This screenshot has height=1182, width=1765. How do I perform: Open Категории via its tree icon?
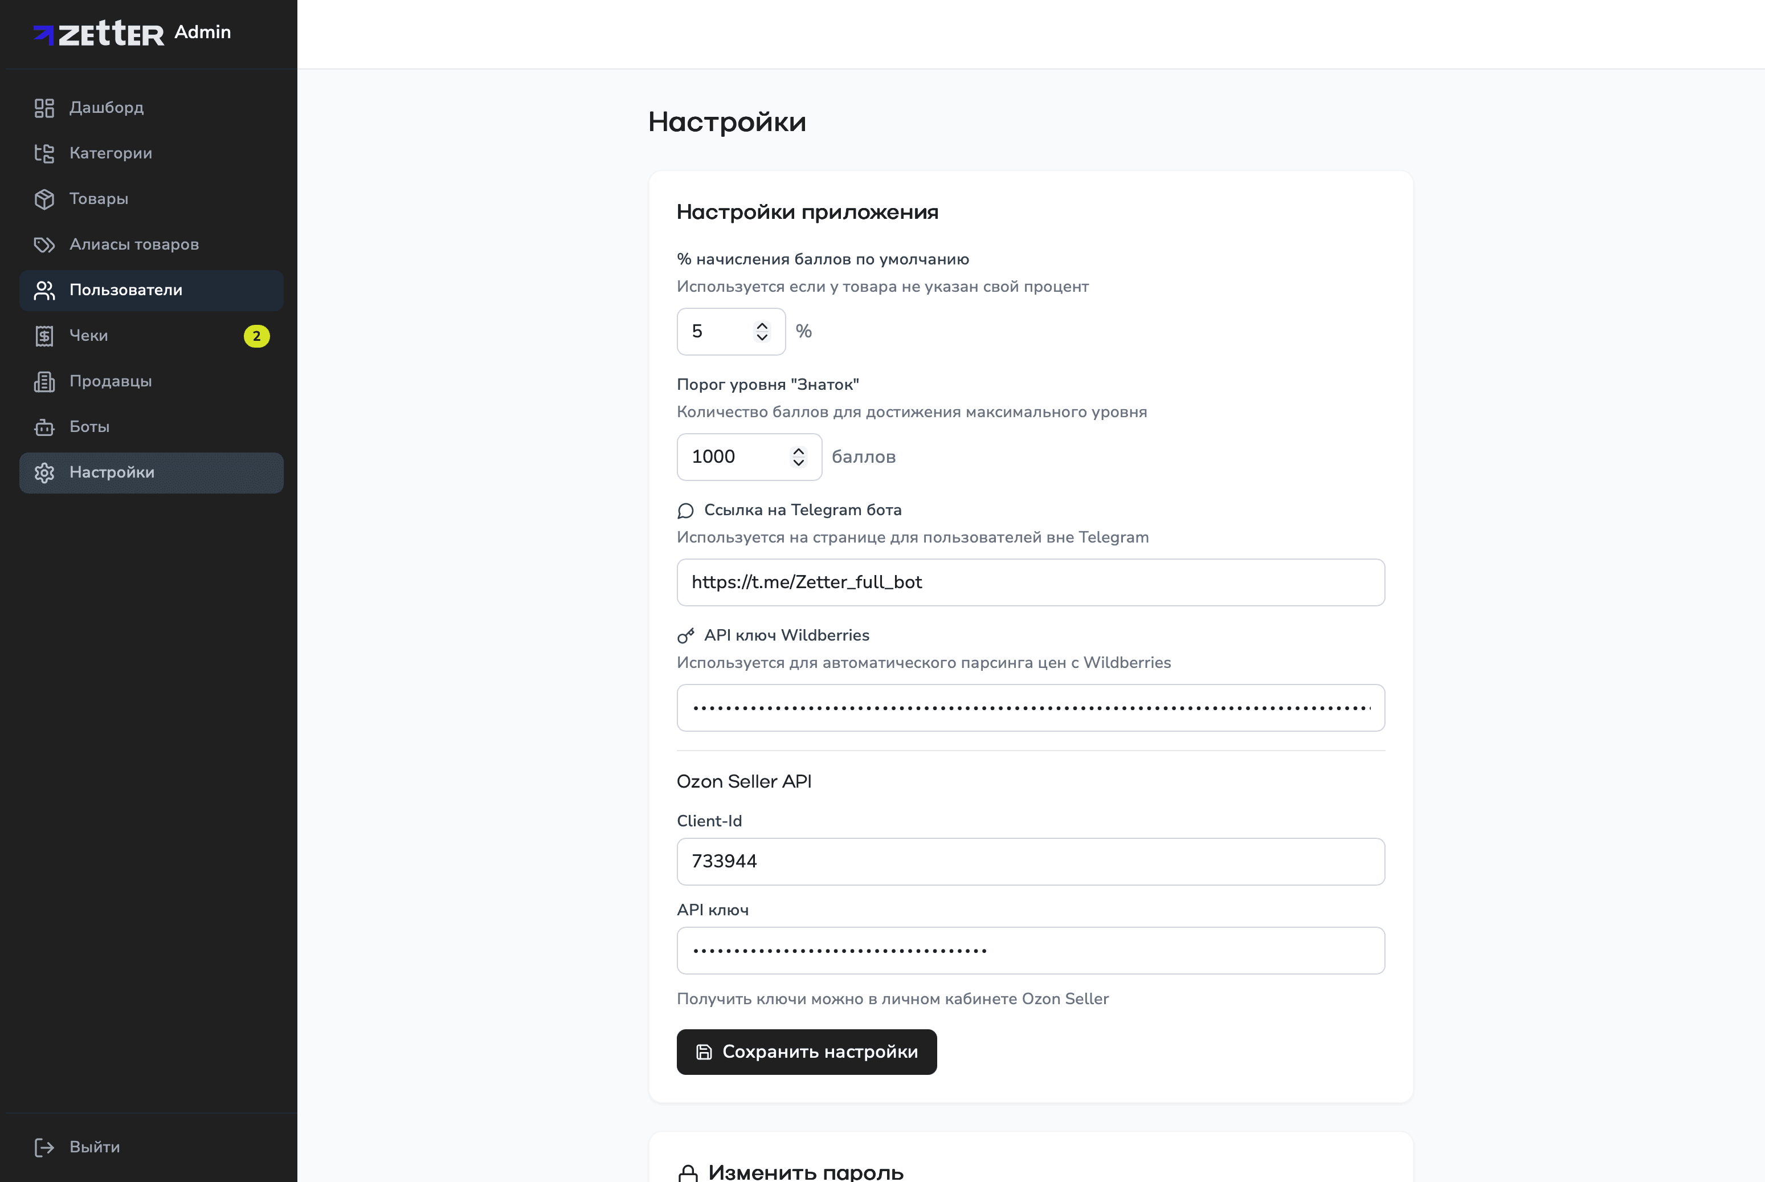[44, 153]
